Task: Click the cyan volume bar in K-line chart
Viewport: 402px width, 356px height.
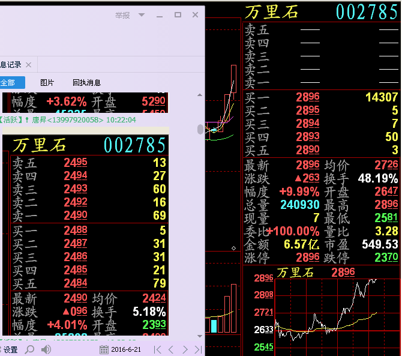Action: point(214,326)
